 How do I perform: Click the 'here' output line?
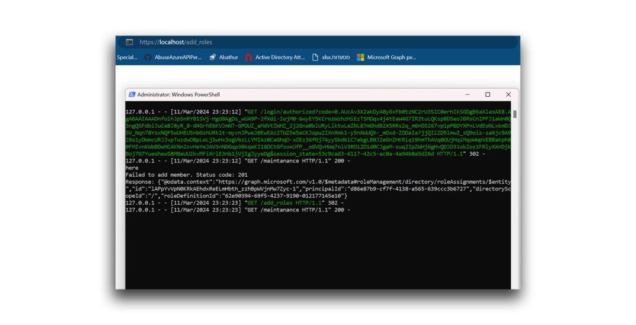click(x=132, y=167)
